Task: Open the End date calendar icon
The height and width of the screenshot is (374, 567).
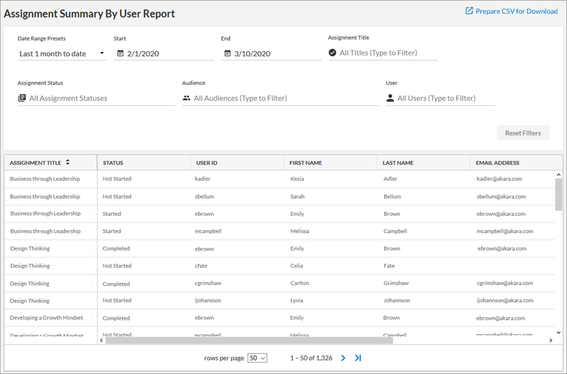Action: 227,54
